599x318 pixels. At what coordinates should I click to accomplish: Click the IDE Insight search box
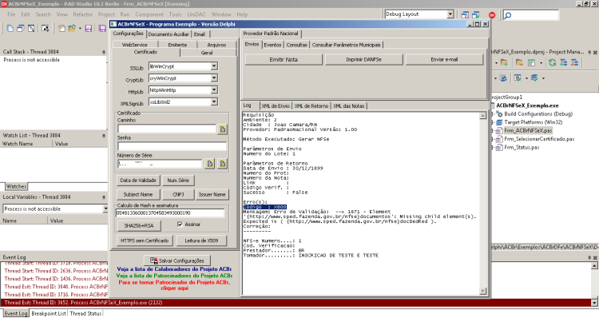530,15
